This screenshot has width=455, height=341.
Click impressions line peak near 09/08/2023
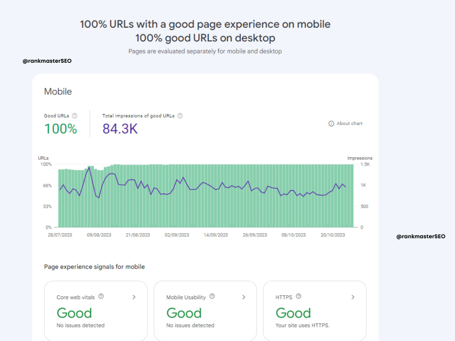click(89, 168)
